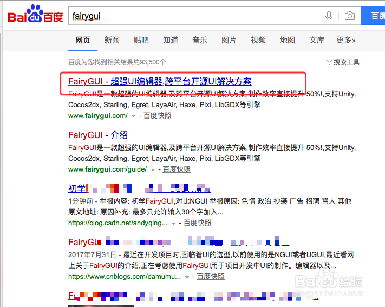Open 百度快照 for the csdn result
The width and height of the screenshot is (385, 307).
click(198, 223)
